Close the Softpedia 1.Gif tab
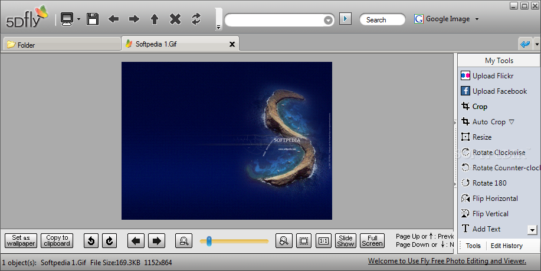 tap(232, 44)
